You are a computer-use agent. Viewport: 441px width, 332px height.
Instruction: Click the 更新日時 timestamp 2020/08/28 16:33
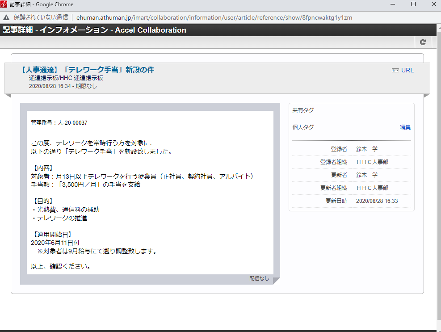pos(378,201)
